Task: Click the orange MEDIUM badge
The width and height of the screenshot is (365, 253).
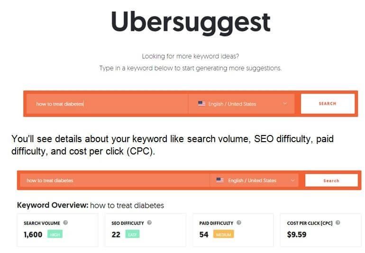Action: tap(223, 234)
